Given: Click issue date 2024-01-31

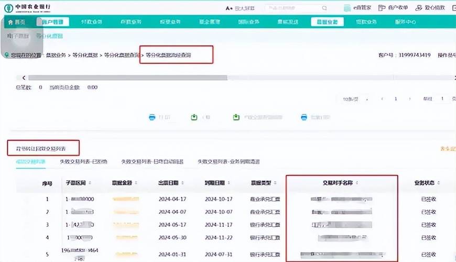Looking at the screenshot, I should [172, 255].
